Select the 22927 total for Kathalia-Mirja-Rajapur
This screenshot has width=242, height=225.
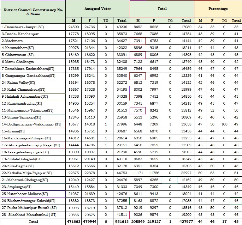point(186,173)
